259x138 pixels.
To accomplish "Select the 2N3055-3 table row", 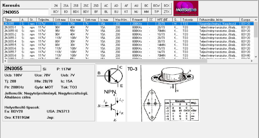I will coord(128,38).
